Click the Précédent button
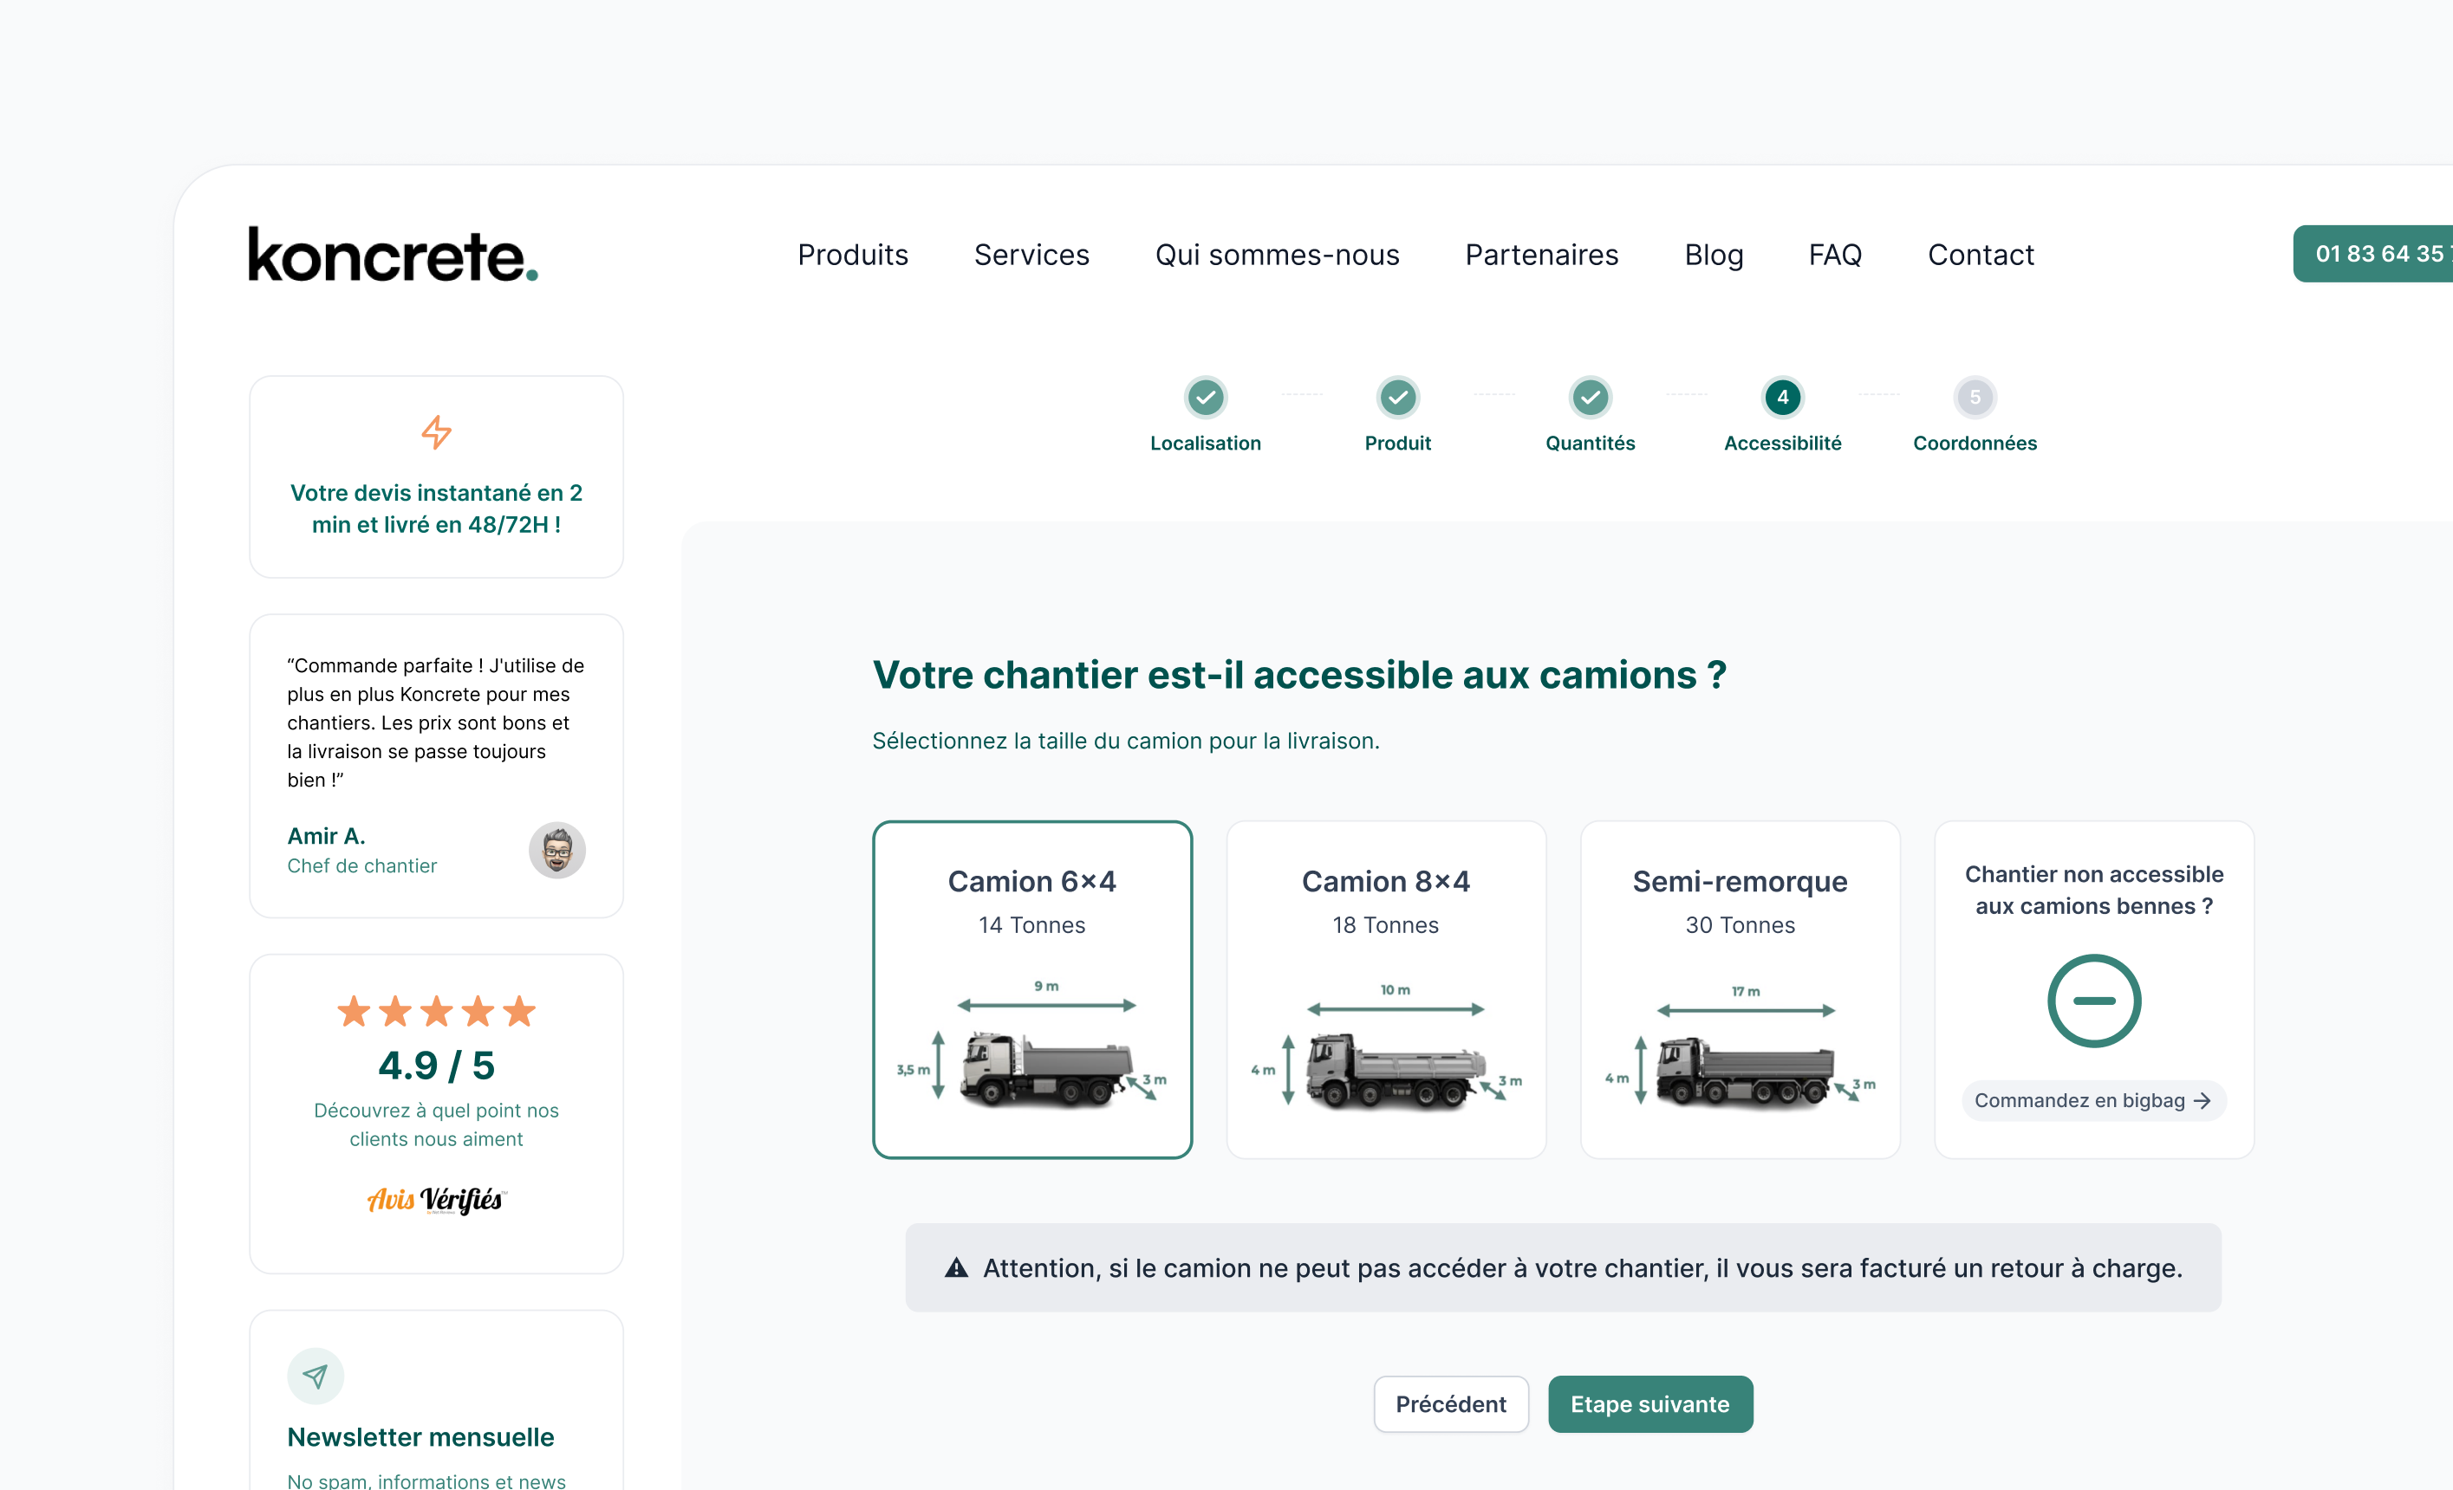2453x1490 pixels. pyautogui.click(x=1450, y=1403)
